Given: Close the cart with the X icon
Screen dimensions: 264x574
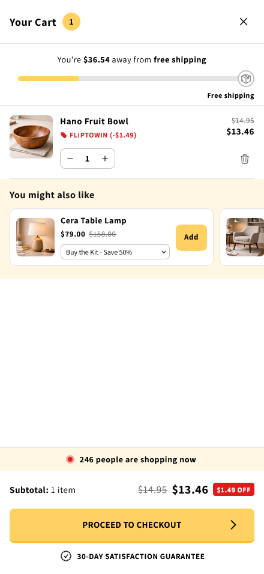Looking at the screenshot, I should tap(244, 22).
